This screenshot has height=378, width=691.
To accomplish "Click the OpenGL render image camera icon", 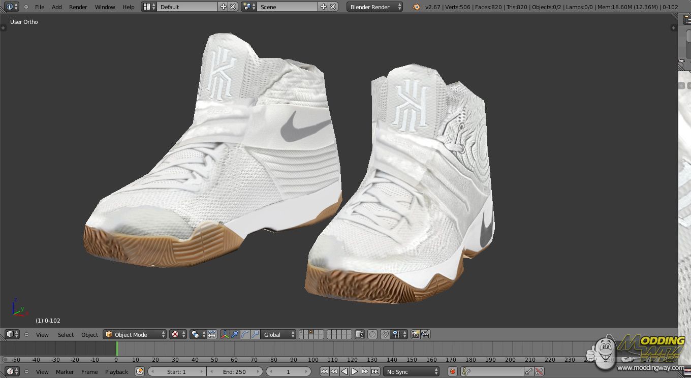I will tap(416, 334).
